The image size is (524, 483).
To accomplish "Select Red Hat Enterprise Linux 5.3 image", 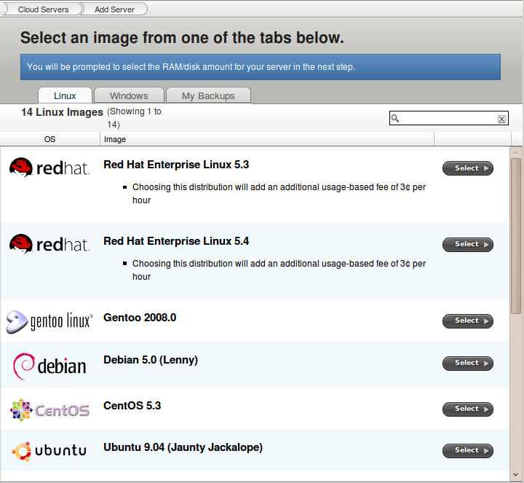I will click(467, 168).
